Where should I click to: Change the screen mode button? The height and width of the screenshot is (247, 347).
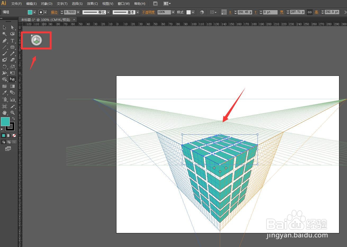[x=8, y=149]
